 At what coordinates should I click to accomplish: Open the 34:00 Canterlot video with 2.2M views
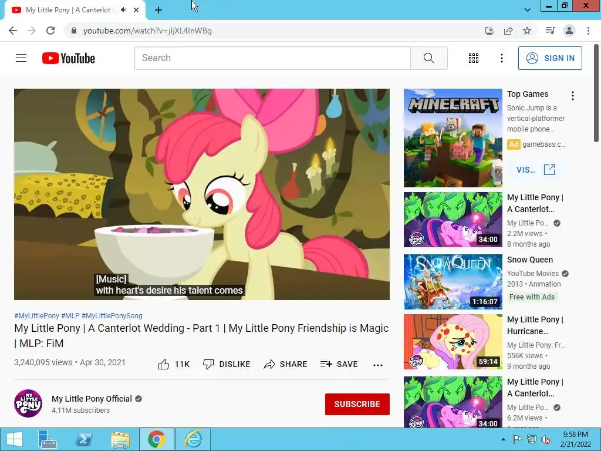453,220
